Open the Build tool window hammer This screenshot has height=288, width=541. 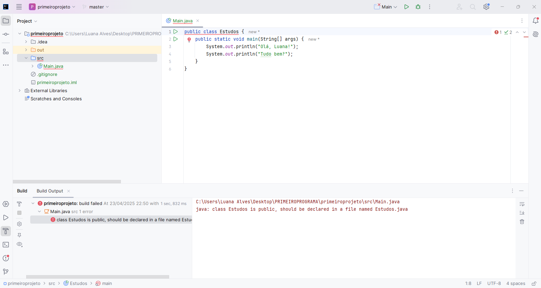[6, 231]
